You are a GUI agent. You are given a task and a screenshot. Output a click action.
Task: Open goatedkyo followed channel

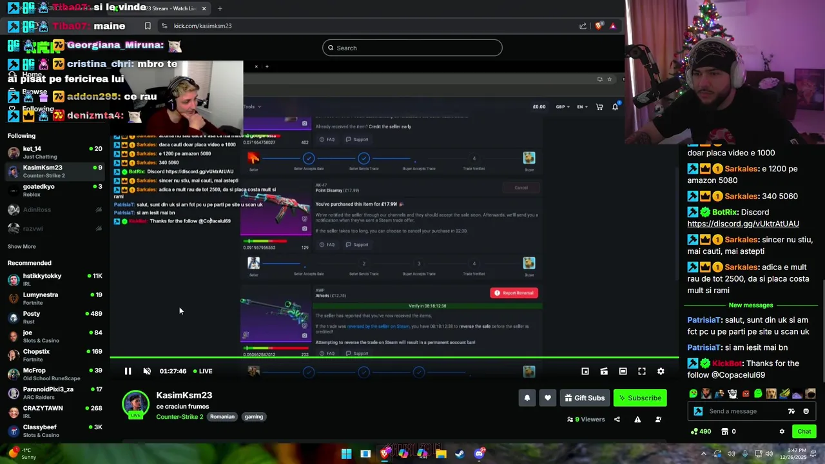point(55,190)
